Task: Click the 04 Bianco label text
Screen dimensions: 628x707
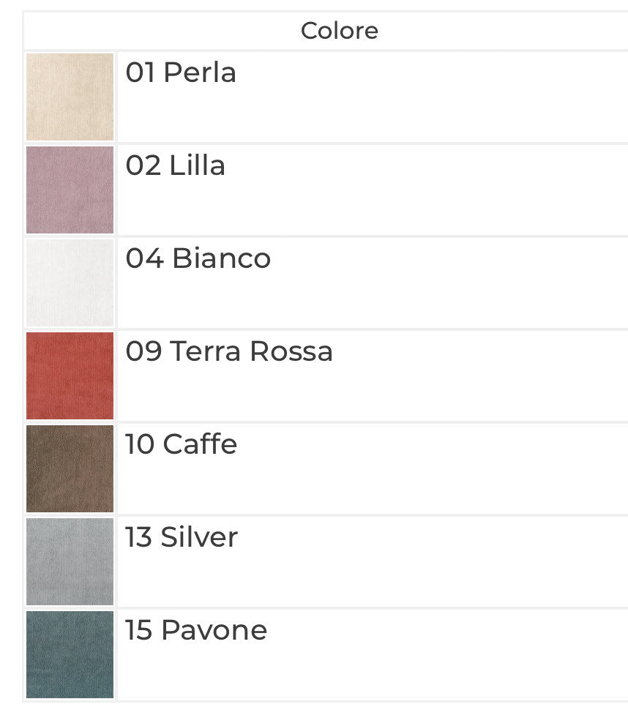Action: click(198, 258)
